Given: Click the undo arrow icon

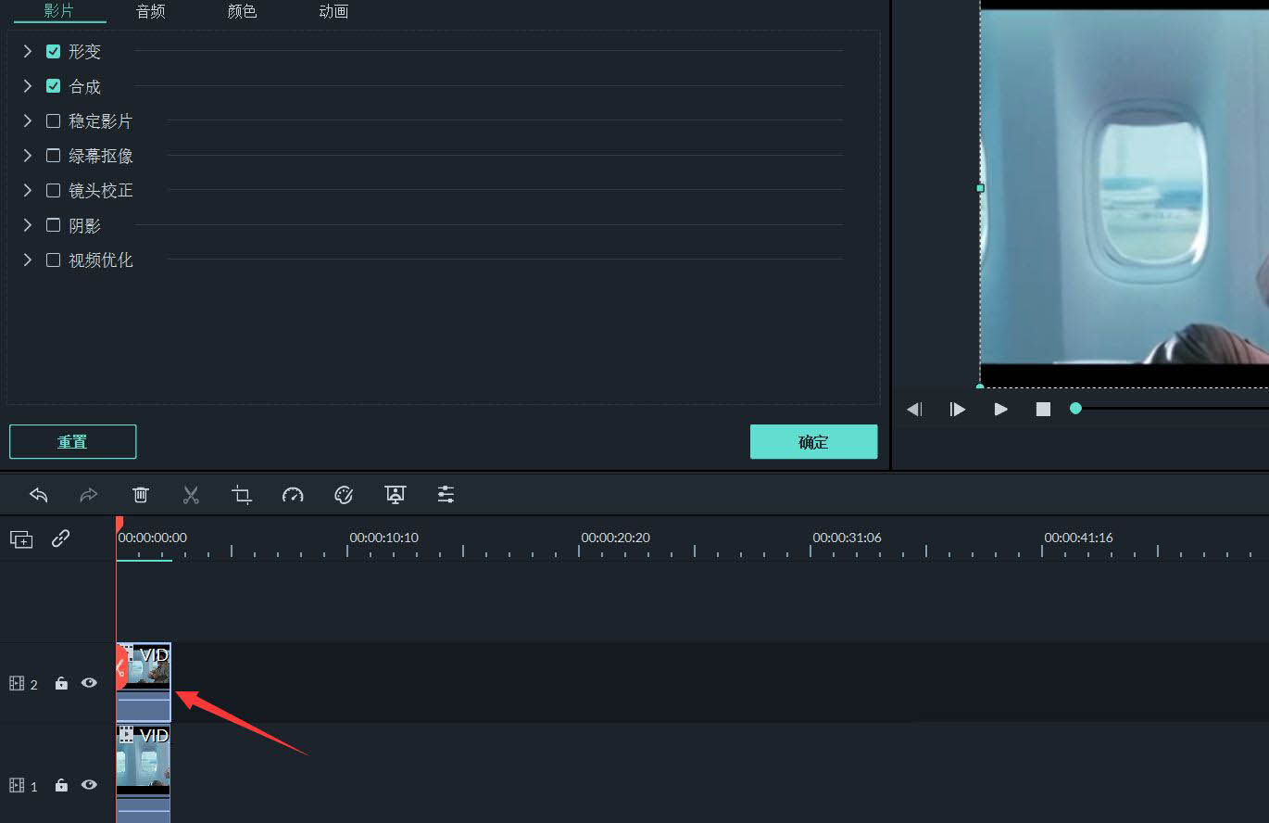Looking at the screenshot, I should (x=39, y=495).
